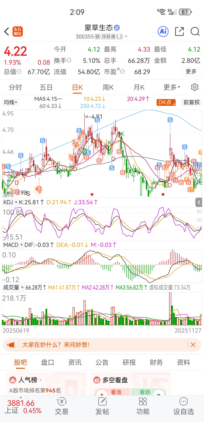Open the search magnifier icon

(195, 31)
